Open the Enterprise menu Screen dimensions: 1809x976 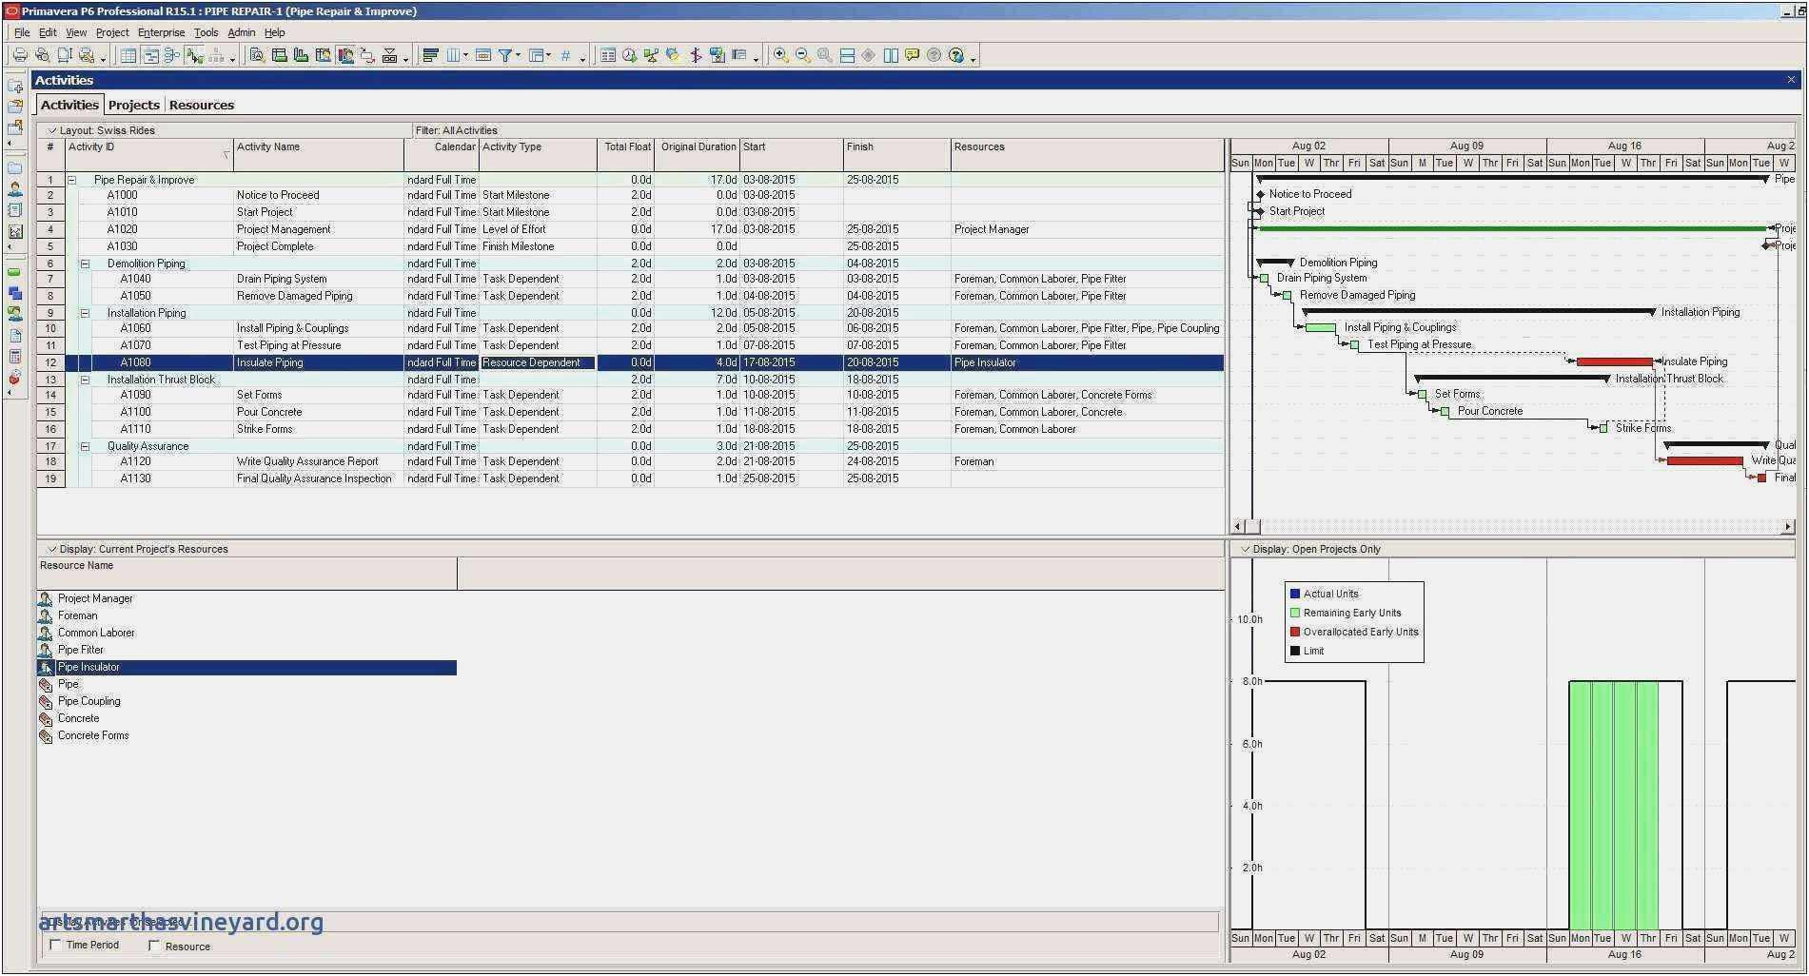tap(161, 32)
